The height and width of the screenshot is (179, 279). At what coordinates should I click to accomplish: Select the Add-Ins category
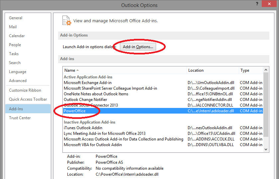[x=28, y=109]
